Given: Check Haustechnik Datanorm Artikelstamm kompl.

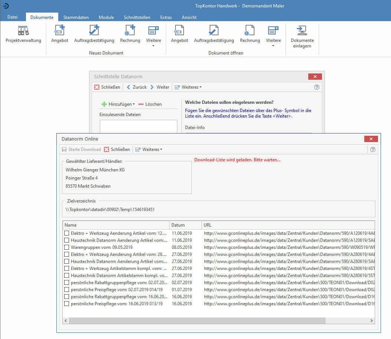Looking at the screenshot, I should pos(66,276).
